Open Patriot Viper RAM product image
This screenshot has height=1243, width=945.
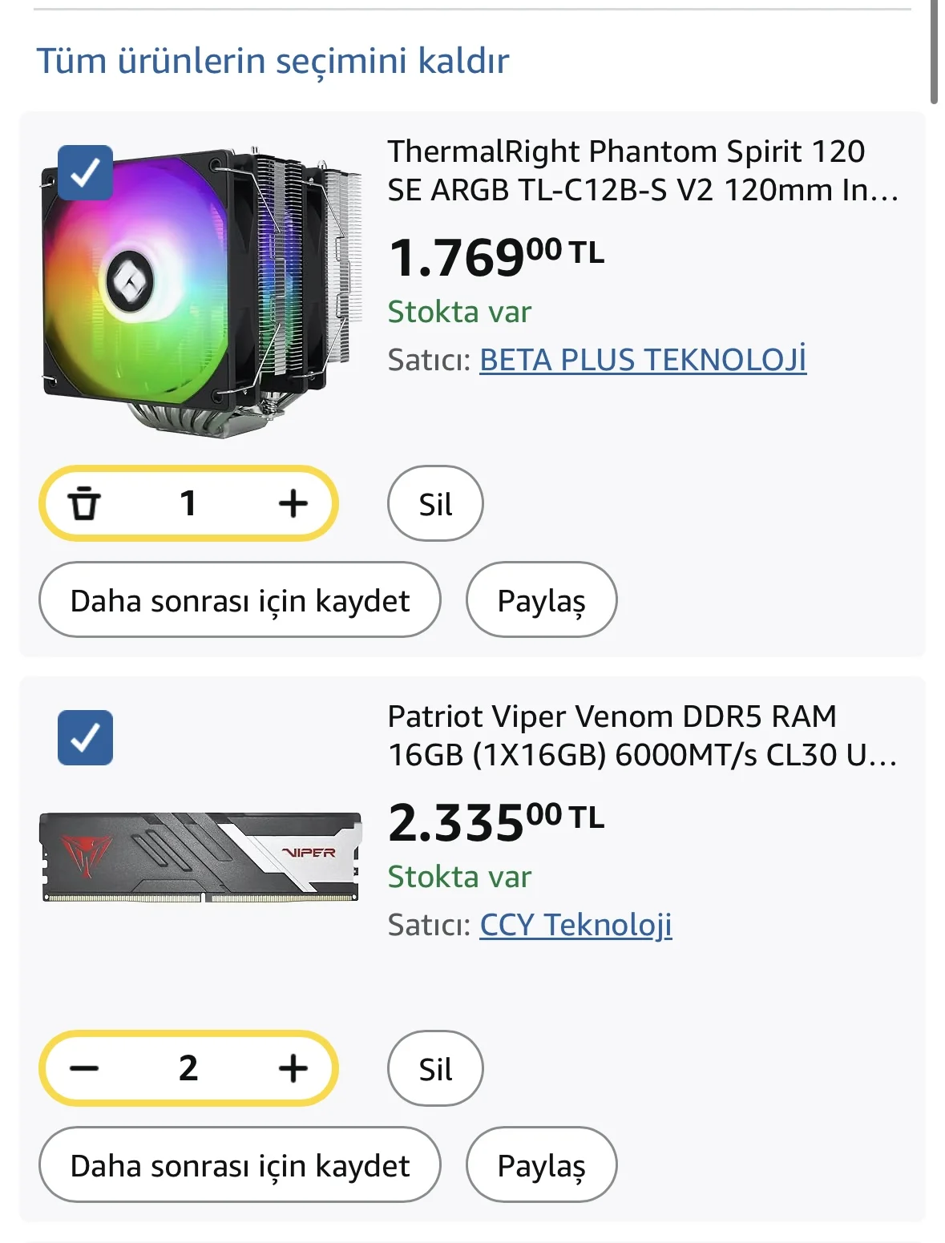[x=200, y=858]
